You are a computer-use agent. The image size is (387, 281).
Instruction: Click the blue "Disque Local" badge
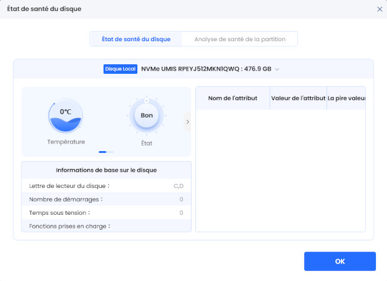tap(120, 69)
